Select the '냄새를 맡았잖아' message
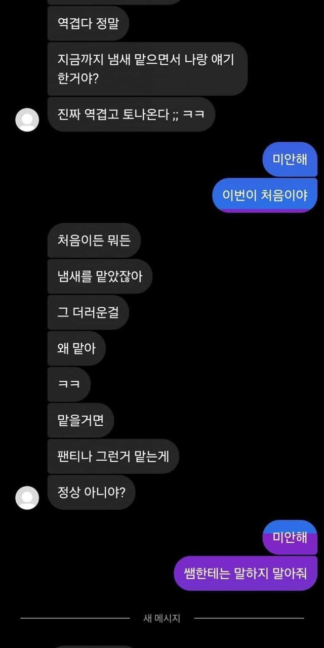The height and width of the screenshot is (648, 324). tap(100, 276)
